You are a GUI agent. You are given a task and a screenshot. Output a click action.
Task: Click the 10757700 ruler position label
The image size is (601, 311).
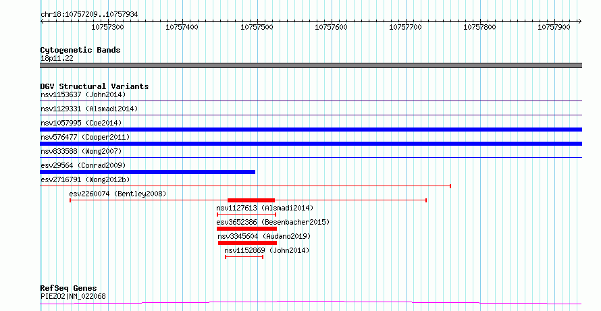point(406,27)
